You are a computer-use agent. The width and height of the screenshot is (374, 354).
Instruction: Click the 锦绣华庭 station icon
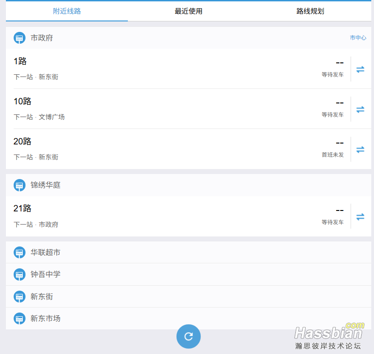pyautogui.click(x=20, y=185)
